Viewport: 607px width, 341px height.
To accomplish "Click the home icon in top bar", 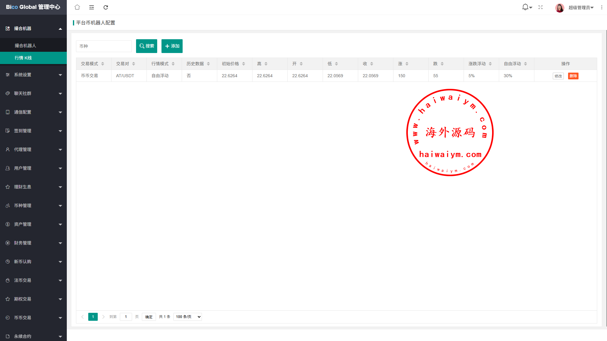I will [77, 7].
